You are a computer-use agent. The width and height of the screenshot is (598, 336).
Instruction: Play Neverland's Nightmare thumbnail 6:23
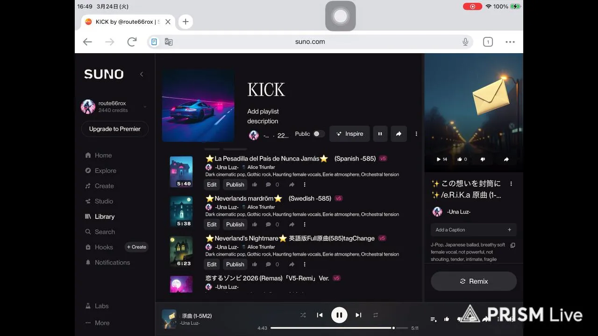[181, 252]
